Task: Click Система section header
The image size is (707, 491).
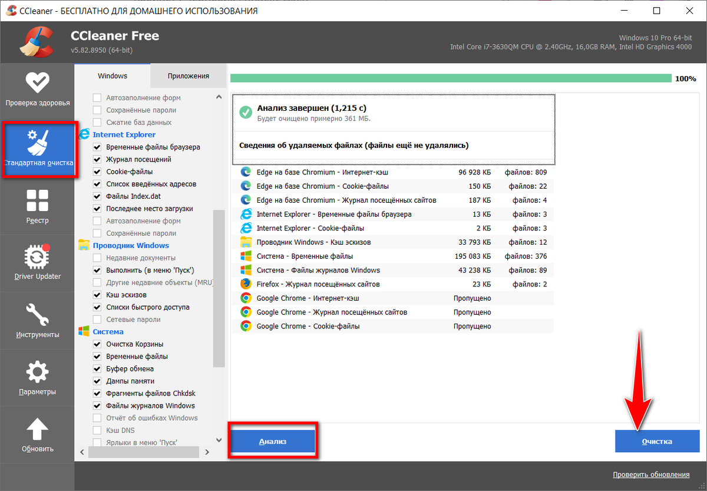Action: [108, 331]
